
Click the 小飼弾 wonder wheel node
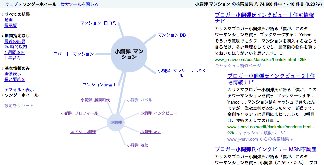pos(116,123)
